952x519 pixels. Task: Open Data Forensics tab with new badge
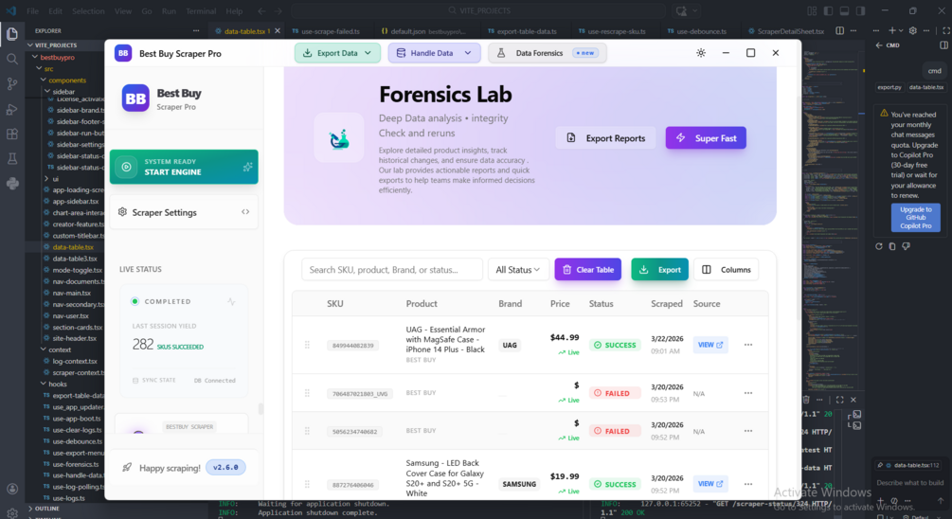[x=548, y=53]
